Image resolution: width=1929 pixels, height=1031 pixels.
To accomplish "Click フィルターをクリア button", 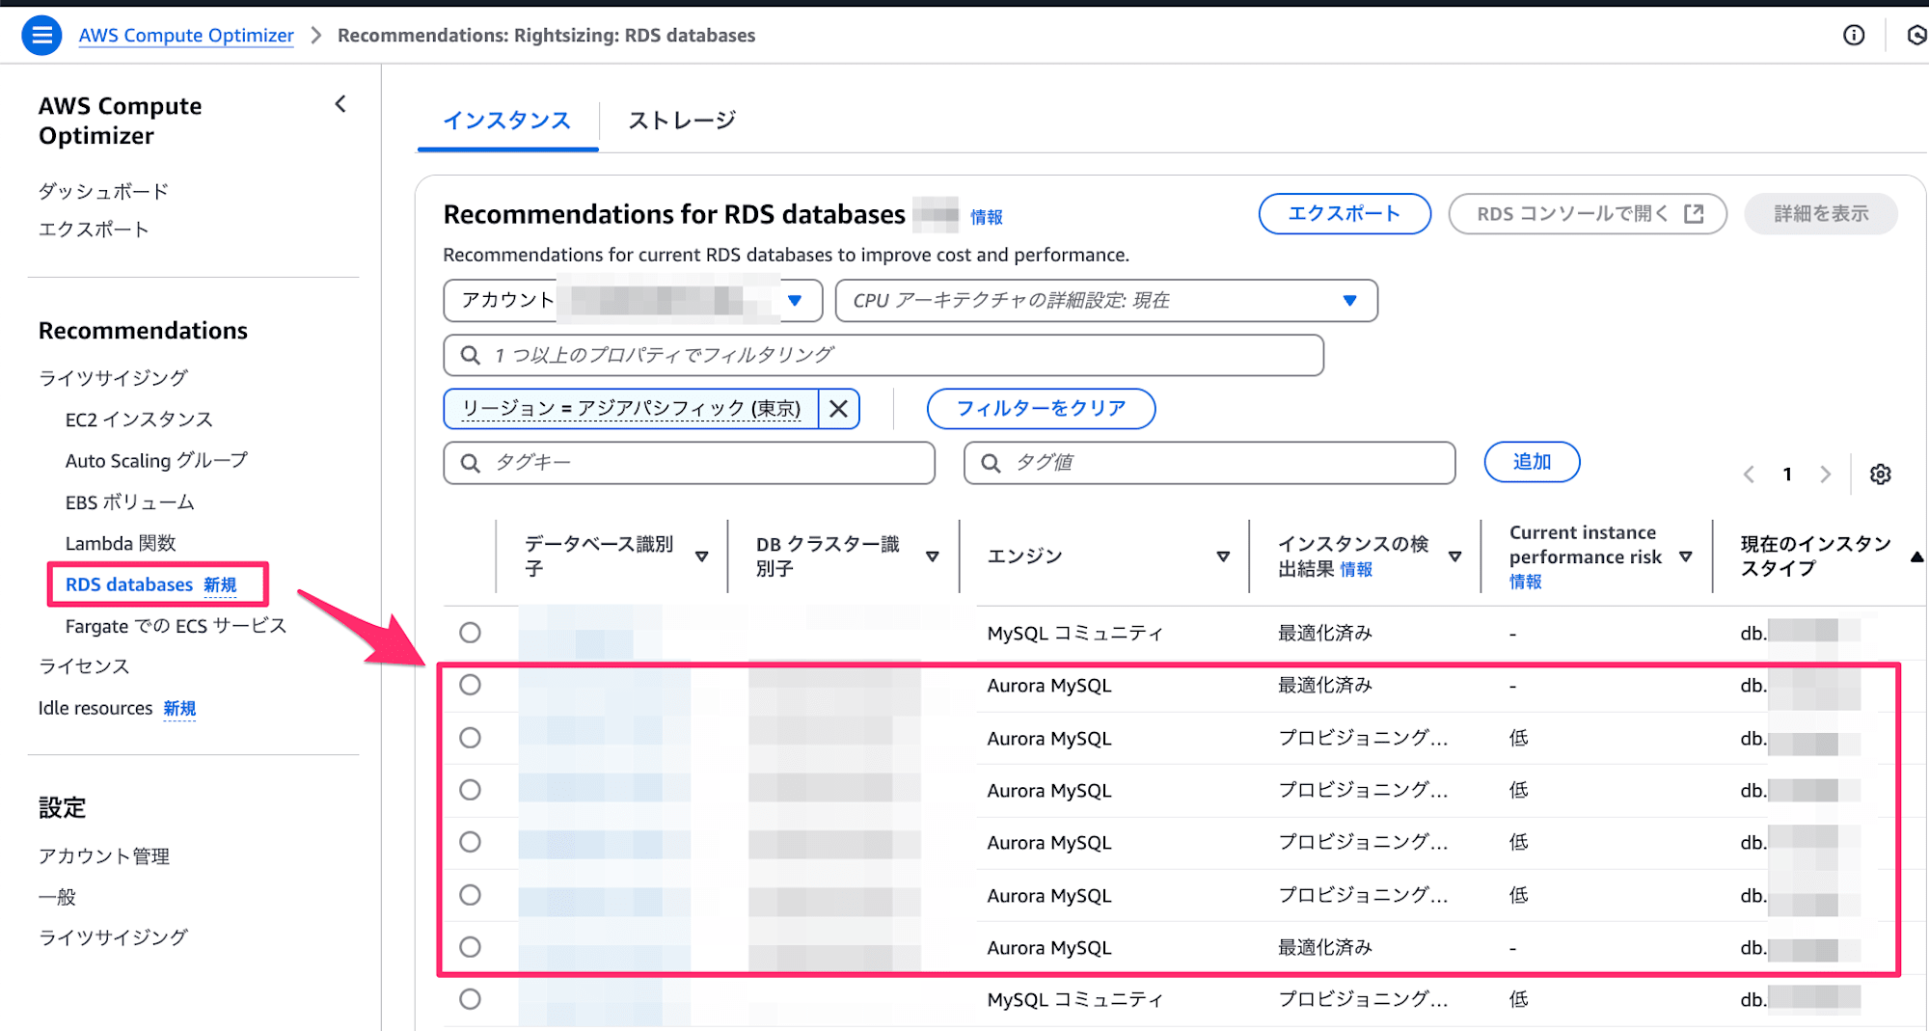I will click(1041, 409).
